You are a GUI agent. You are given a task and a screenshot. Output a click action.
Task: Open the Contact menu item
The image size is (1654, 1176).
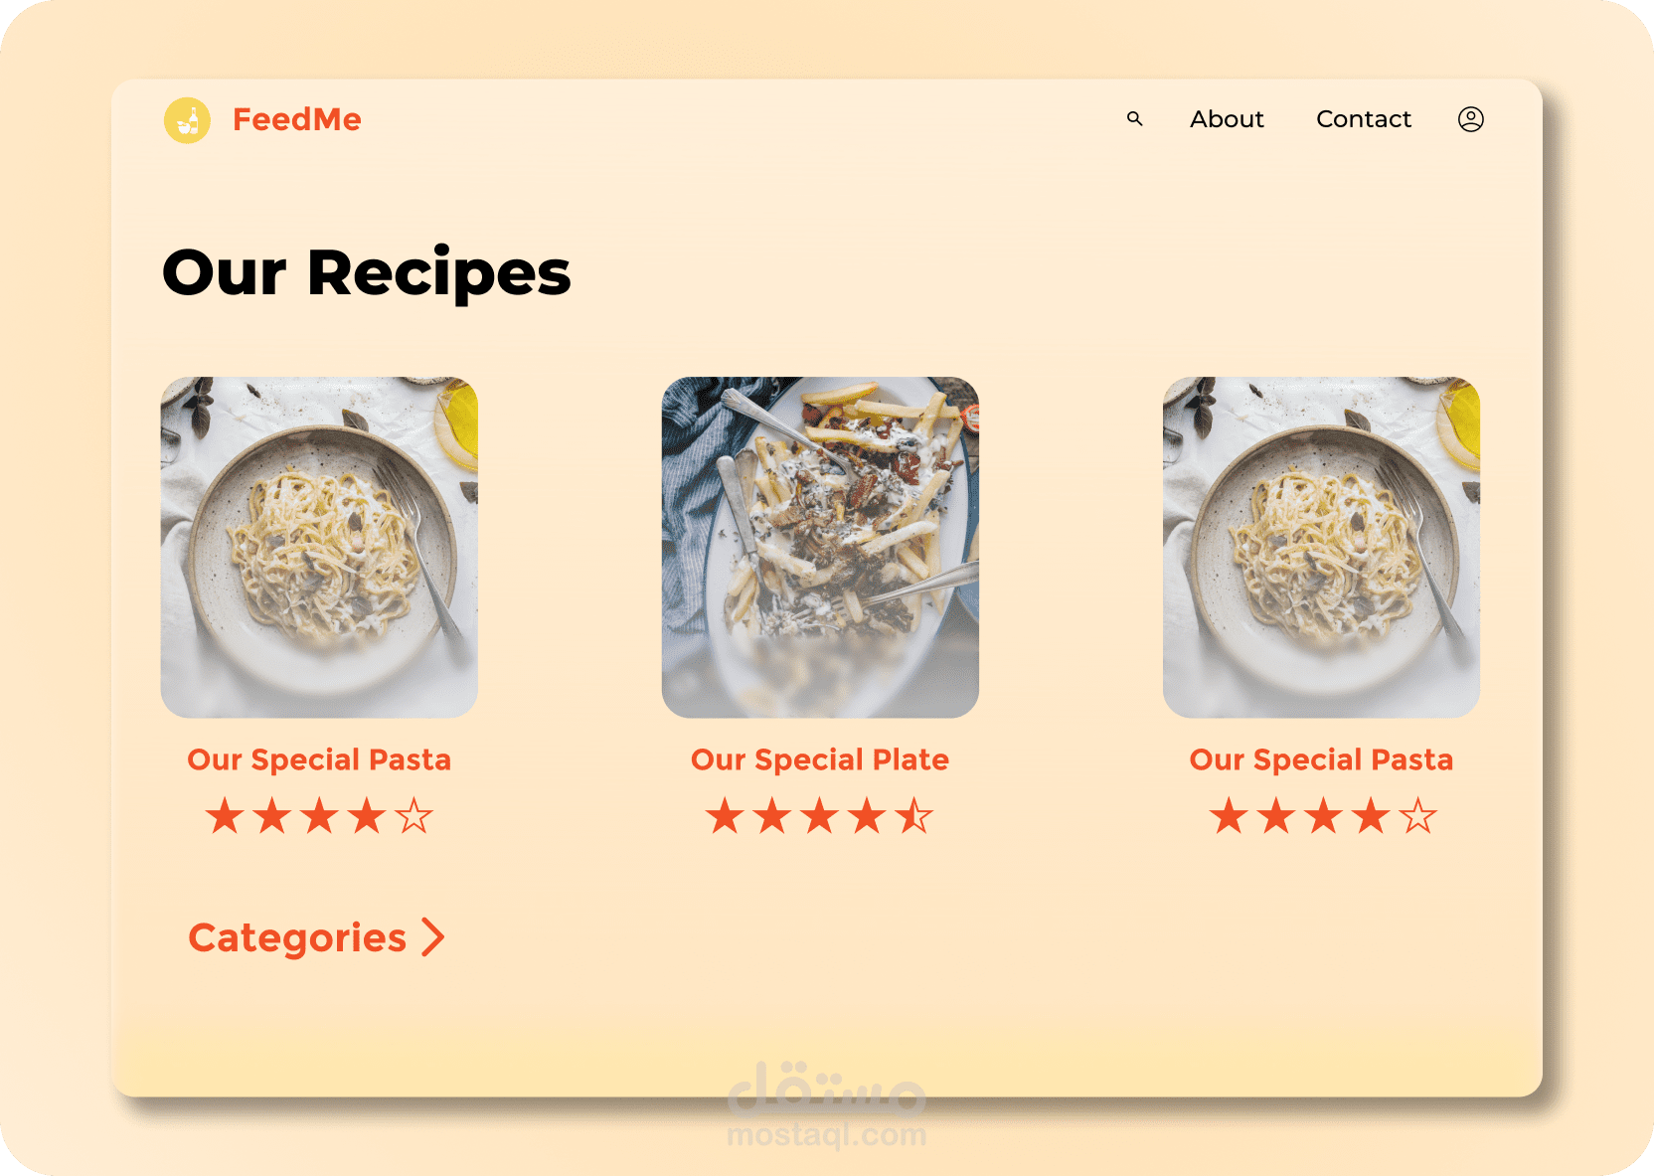click(1364, 119)
